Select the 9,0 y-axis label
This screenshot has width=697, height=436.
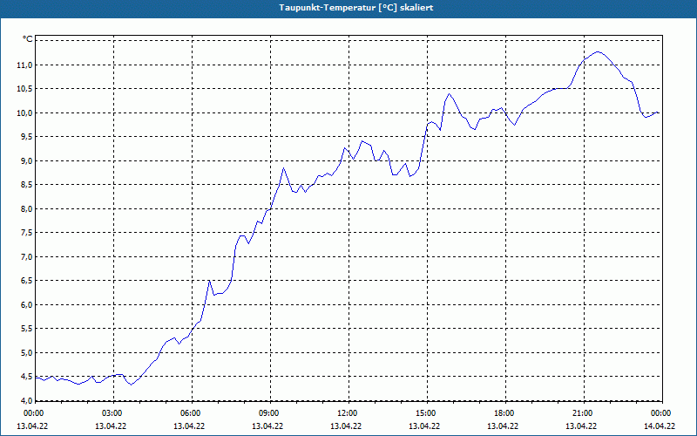coord(27,160)
